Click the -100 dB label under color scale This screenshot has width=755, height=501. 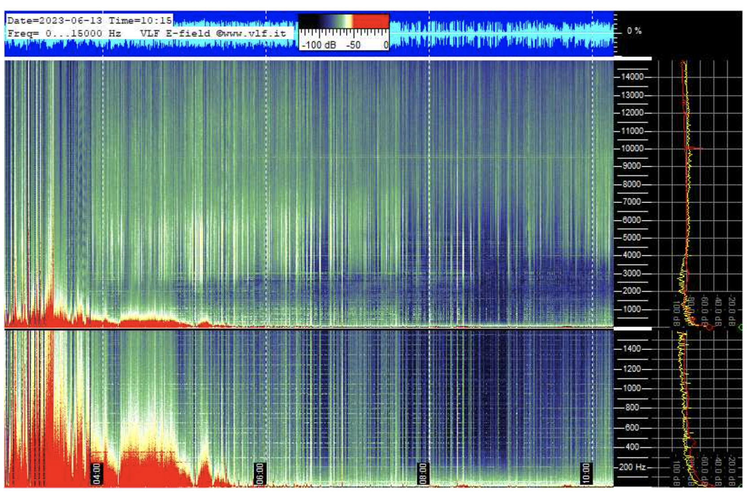click(319, 45)
